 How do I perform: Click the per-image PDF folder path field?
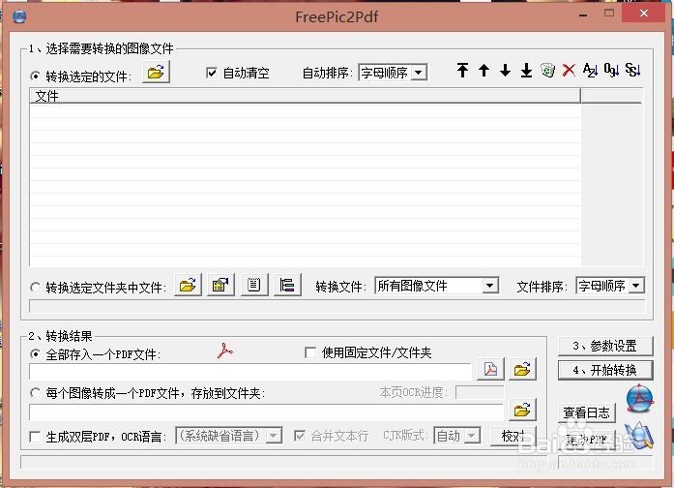coord(266,412)
